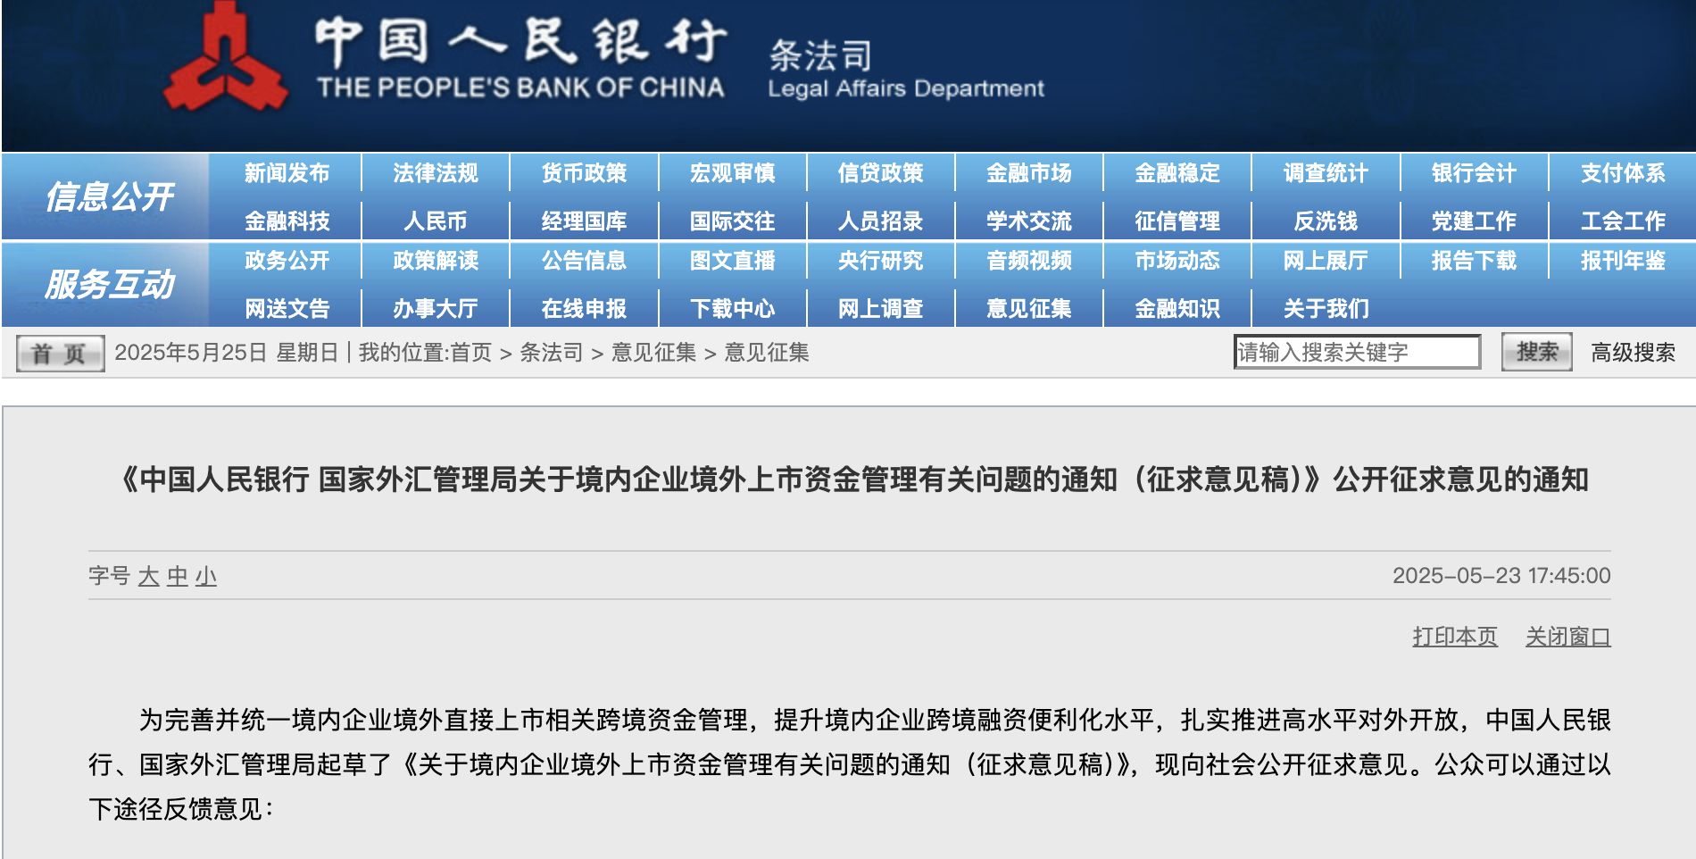Viewport: 1696px width, 859px height.
Task: Navigate to 报刊年鉴
Action: [x=1623, y=261]
